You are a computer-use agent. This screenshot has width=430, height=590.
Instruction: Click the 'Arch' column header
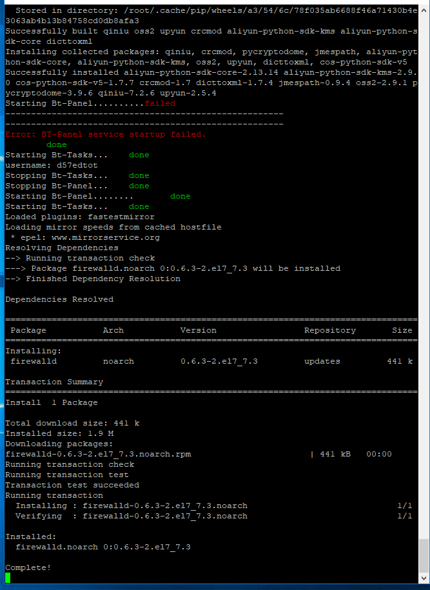pyautogui.click(x=113, y=330)
